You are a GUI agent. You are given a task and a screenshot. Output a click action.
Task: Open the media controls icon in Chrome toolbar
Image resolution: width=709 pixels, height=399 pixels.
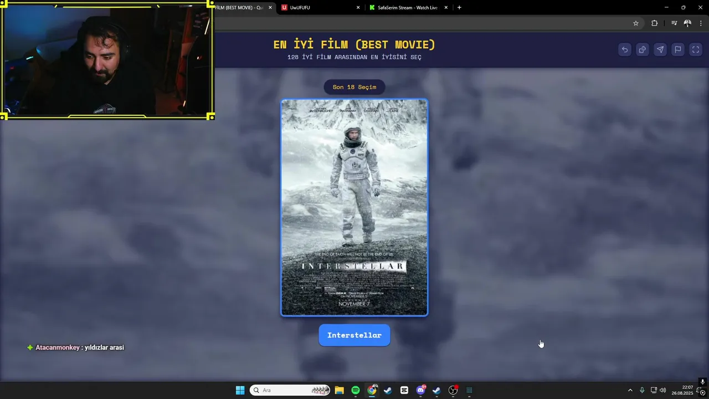pos(674,23)
